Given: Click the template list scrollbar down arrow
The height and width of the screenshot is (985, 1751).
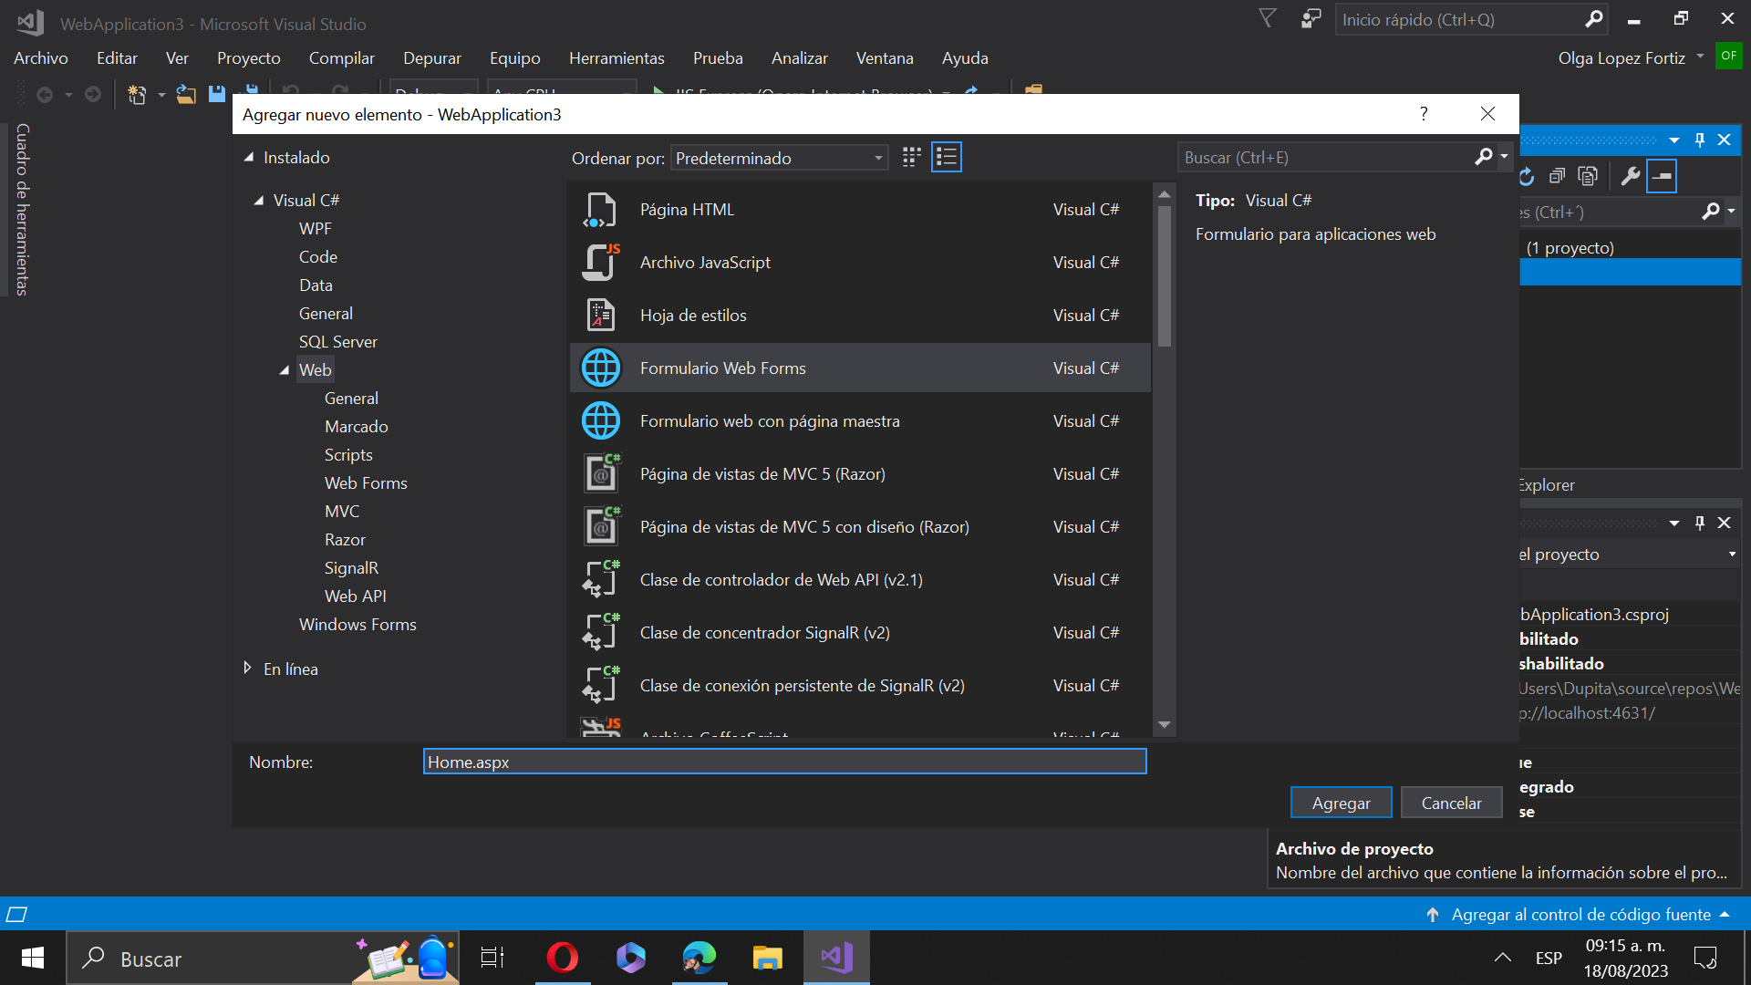Looking at the screenshot, I should coord(1164,725).
